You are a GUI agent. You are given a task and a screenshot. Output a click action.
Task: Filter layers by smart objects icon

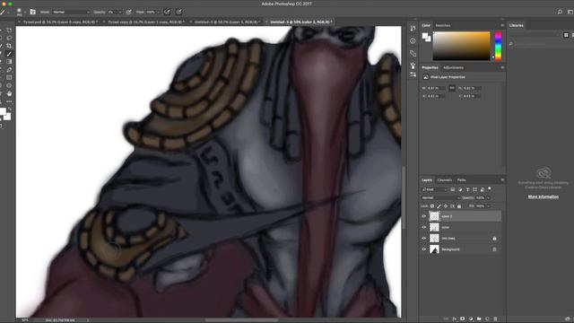(x=483, y=189)
